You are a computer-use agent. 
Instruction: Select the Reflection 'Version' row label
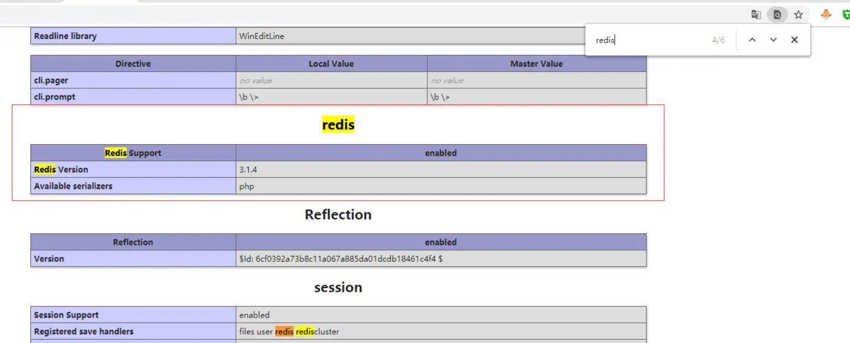[x=49, y=259]
